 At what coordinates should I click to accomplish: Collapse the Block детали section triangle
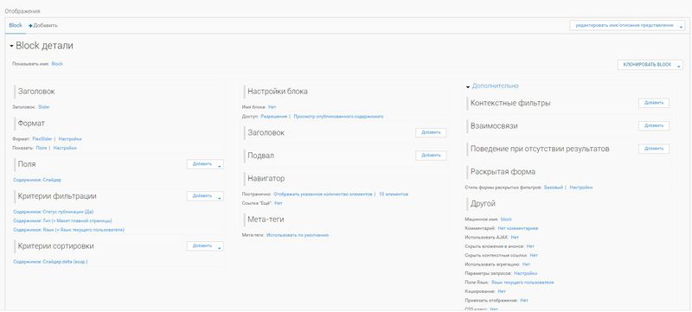tap(11, 47)
